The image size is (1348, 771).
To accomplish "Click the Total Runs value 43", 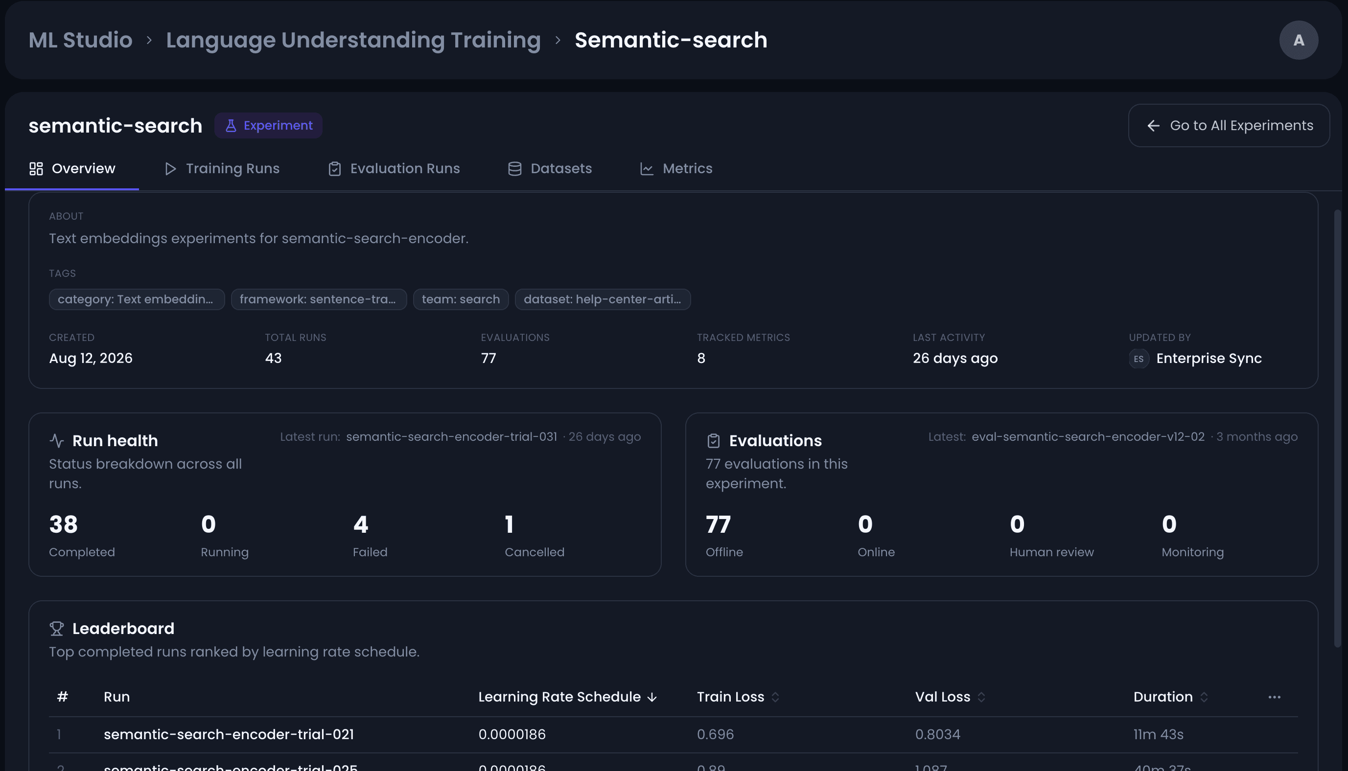I will point(273,359).
